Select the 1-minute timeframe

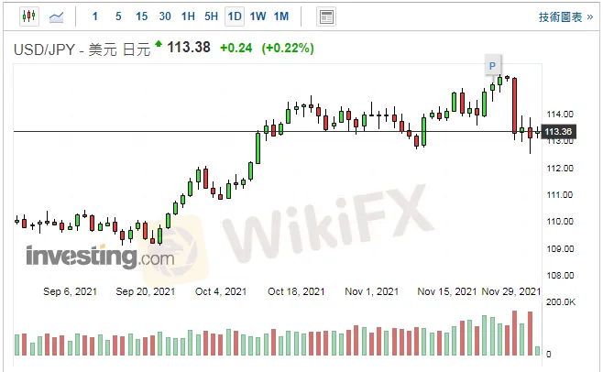click(x=96, y=16)
